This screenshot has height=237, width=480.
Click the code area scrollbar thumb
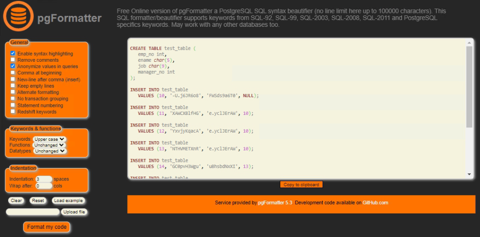pyautogui.click(x=469, y=87)
